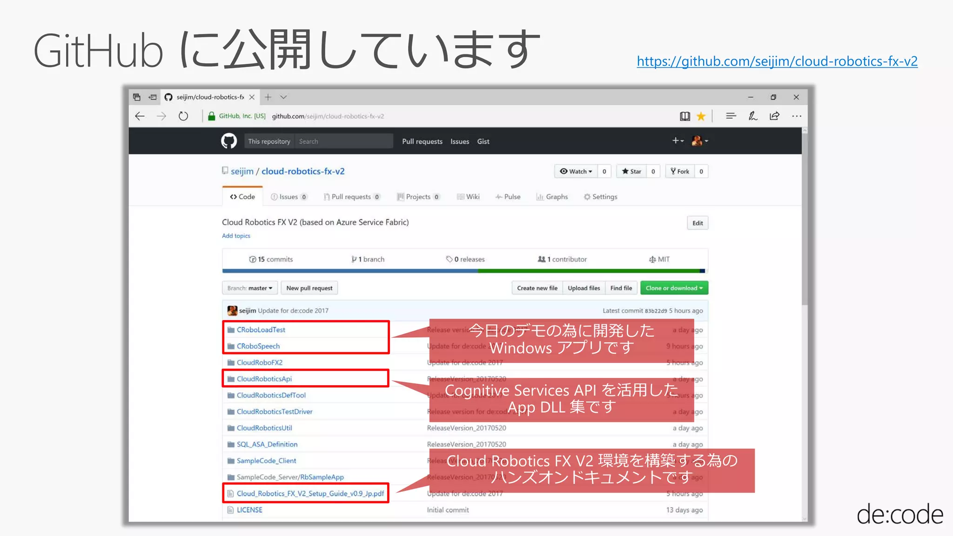
Task: Click the green site security padlock
Action: (211, 116)
